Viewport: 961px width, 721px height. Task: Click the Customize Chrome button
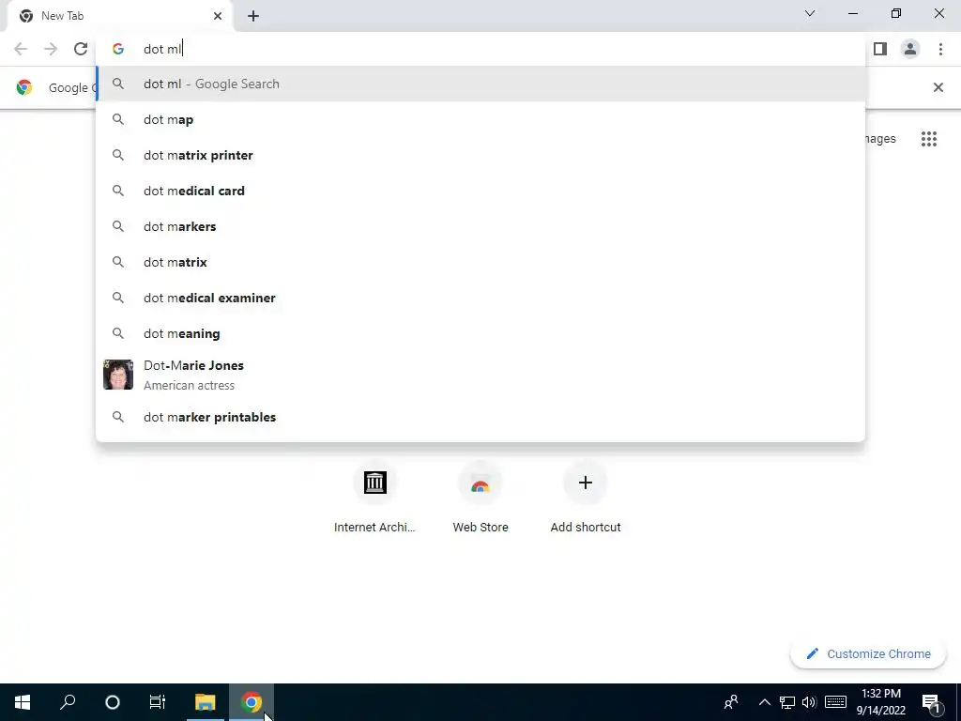pos(868,653)
